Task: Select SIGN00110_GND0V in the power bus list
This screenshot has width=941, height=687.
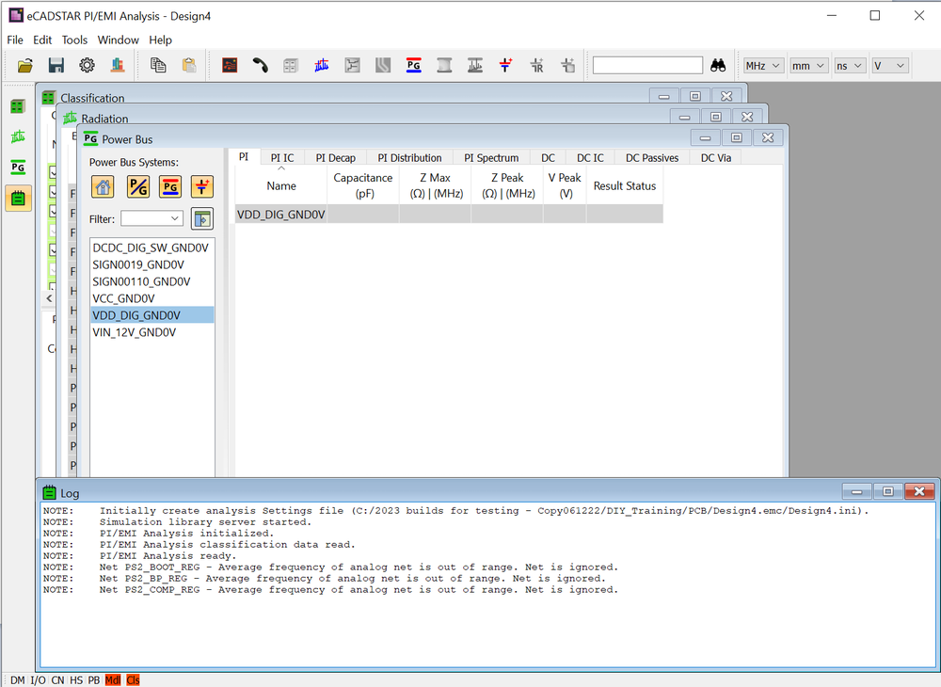Action: point(152,281)
